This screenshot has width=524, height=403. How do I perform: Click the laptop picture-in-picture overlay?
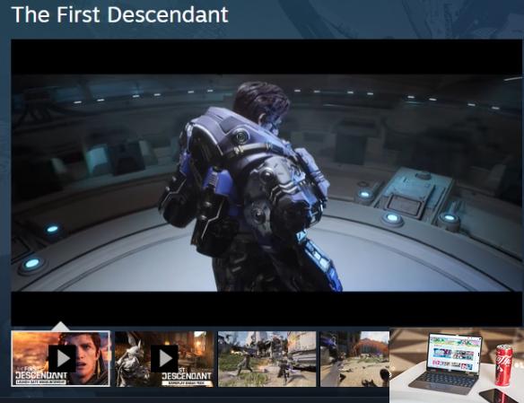click(457, 365)
